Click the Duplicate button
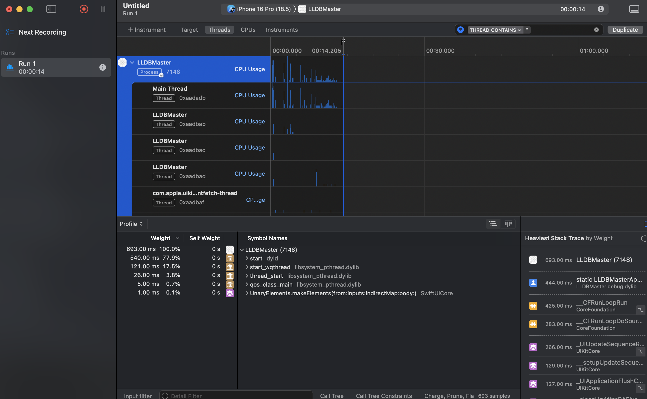The width and height of the screenshot is (647, 399). pos(625,29)
